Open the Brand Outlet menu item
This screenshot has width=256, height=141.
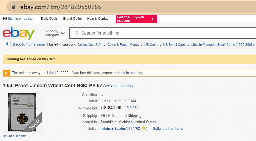[x=72, y=19]
